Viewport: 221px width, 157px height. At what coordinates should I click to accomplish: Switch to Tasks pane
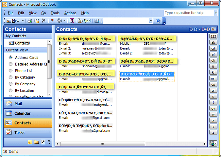(28, 132)
